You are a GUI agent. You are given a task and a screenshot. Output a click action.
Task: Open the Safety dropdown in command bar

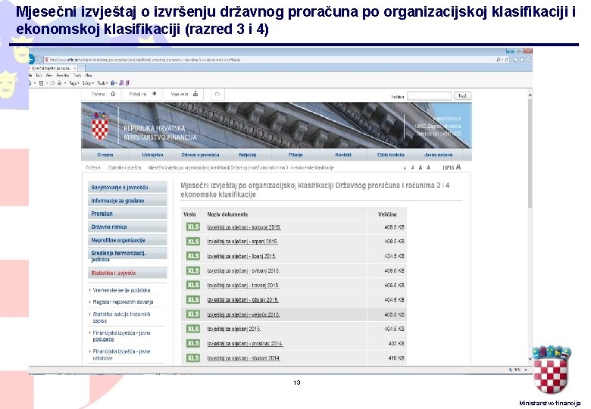pos(88,83)
